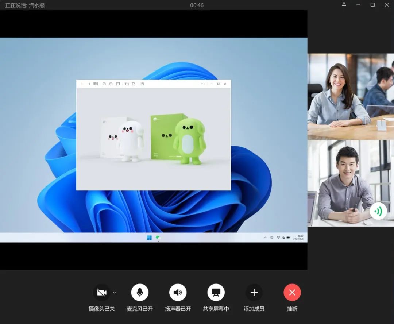394x324 pixels.
Task: Mute the microphone (麦克风已开)
Action: pos(140,292)
